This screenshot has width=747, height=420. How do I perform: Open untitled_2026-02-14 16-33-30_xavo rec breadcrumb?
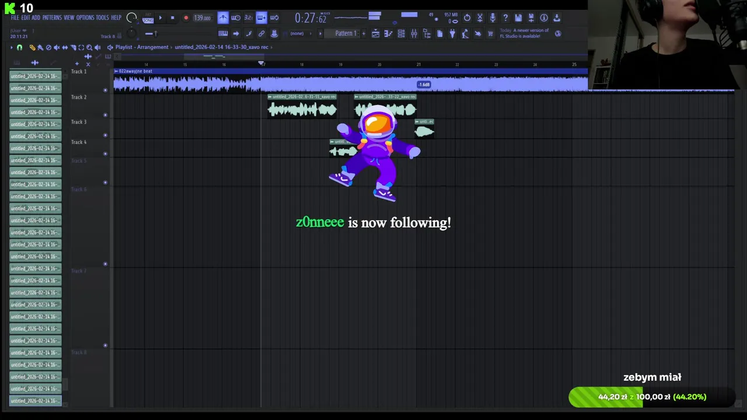click(x=222, y=47)
